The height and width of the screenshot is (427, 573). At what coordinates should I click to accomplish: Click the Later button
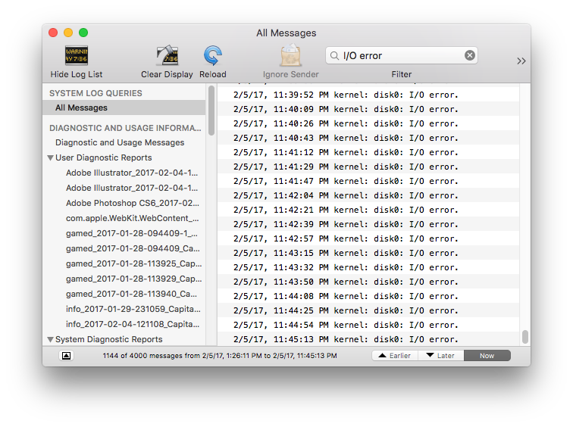point(440,356)
